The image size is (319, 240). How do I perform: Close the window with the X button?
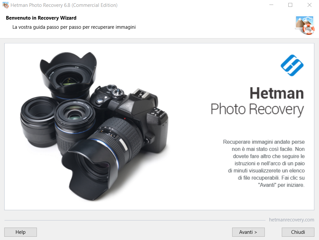pos(310,5)
